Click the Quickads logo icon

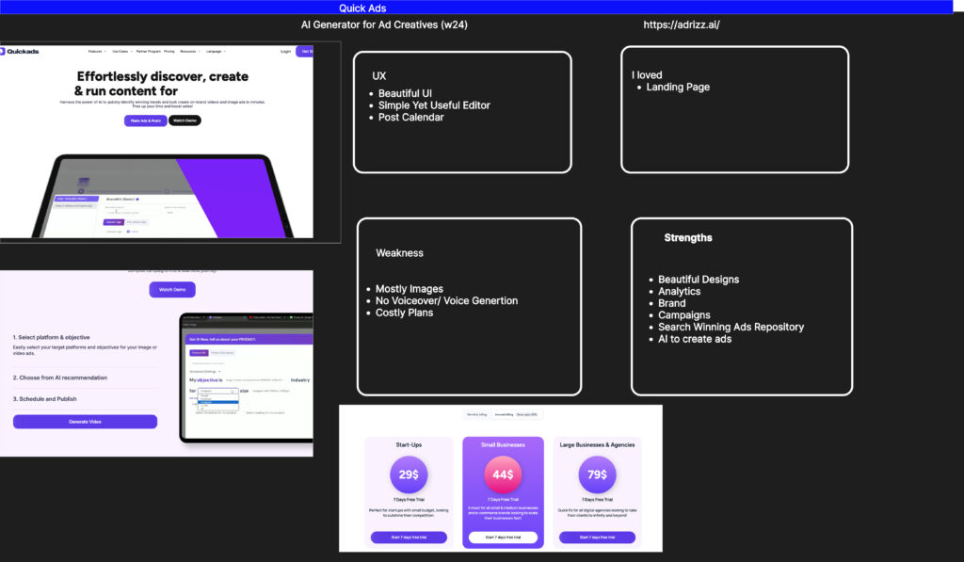tap(3, 51)
